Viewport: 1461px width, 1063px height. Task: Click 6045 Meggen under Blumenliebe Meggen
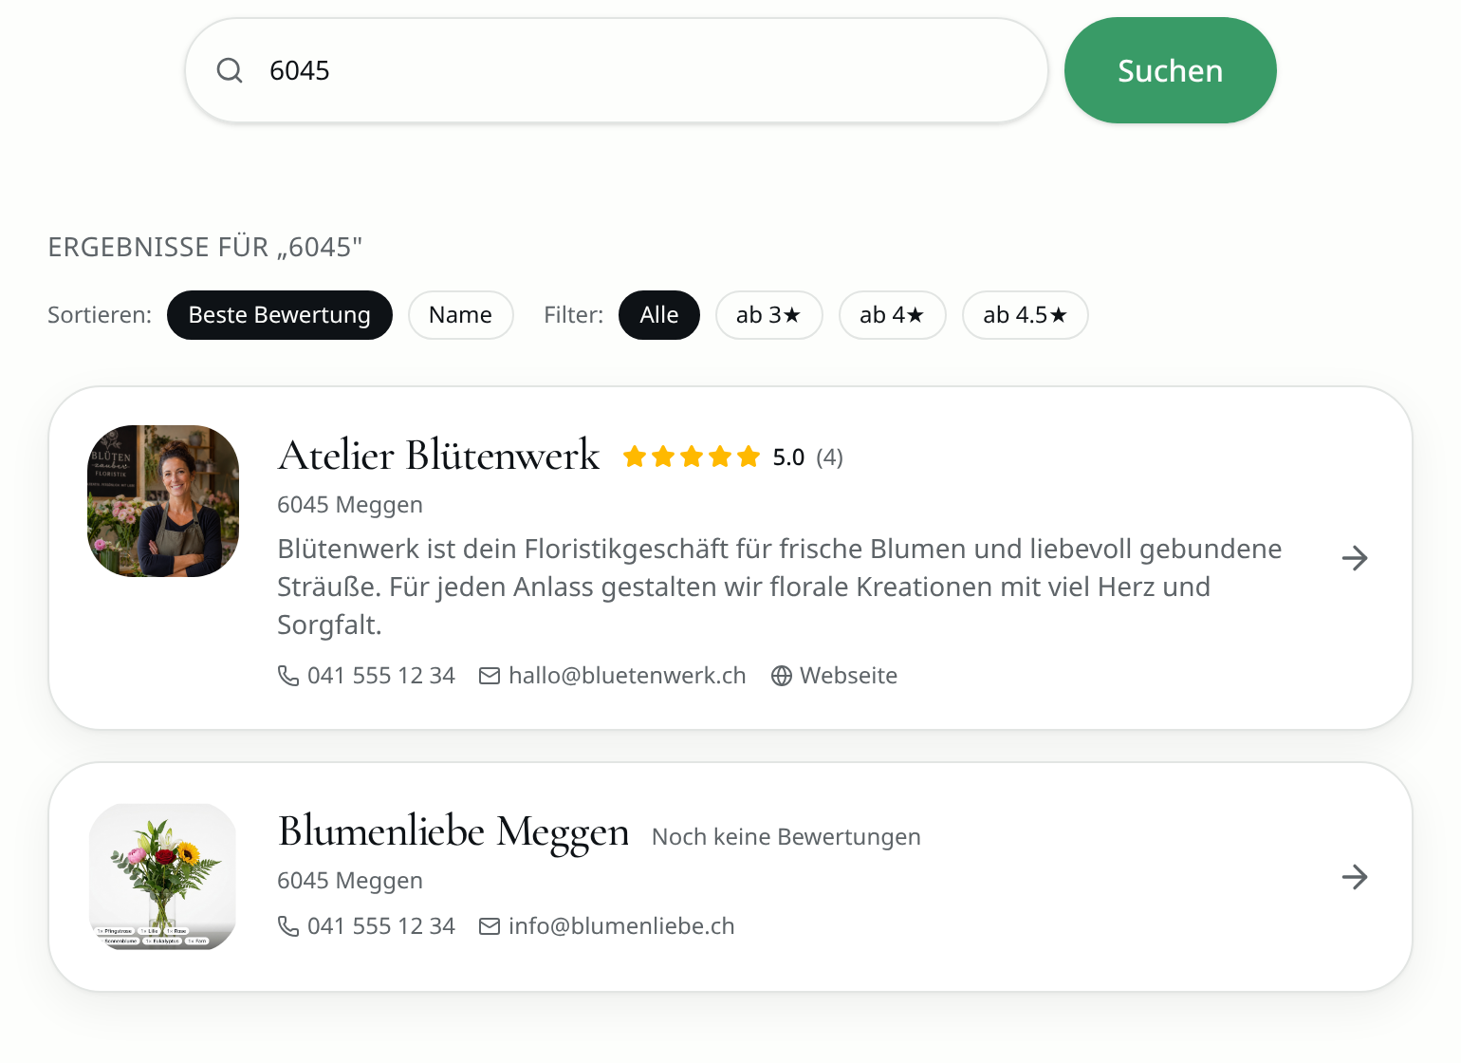(x=350, y=881)
